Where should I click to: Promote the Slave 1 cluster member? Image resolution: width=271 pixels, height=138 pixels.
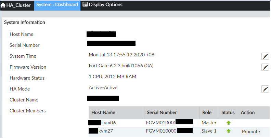click(x=251, y=132)
